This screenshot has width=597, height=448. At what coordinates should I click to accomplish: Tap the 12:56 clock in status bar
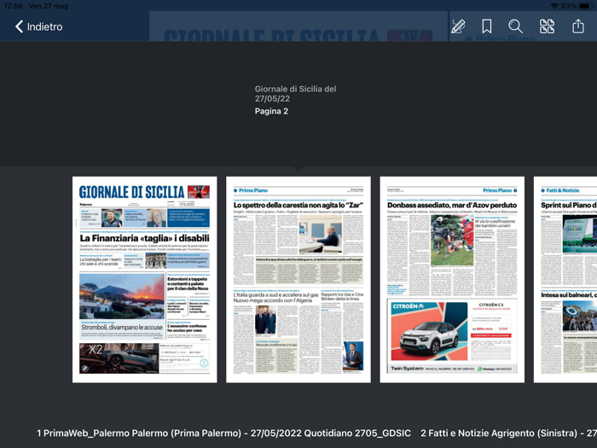[14, 6]
